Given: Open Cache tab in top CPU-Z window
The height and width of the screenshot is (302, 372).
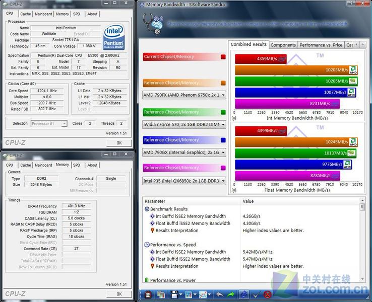Looking at the screenshot, I should (x=26, y=14).
